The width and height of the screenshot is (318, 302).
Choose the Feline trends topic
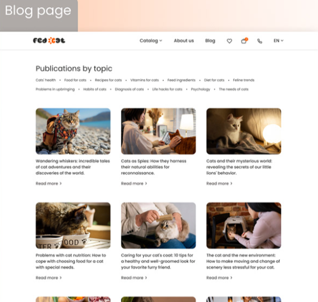[x=244, y=80]
